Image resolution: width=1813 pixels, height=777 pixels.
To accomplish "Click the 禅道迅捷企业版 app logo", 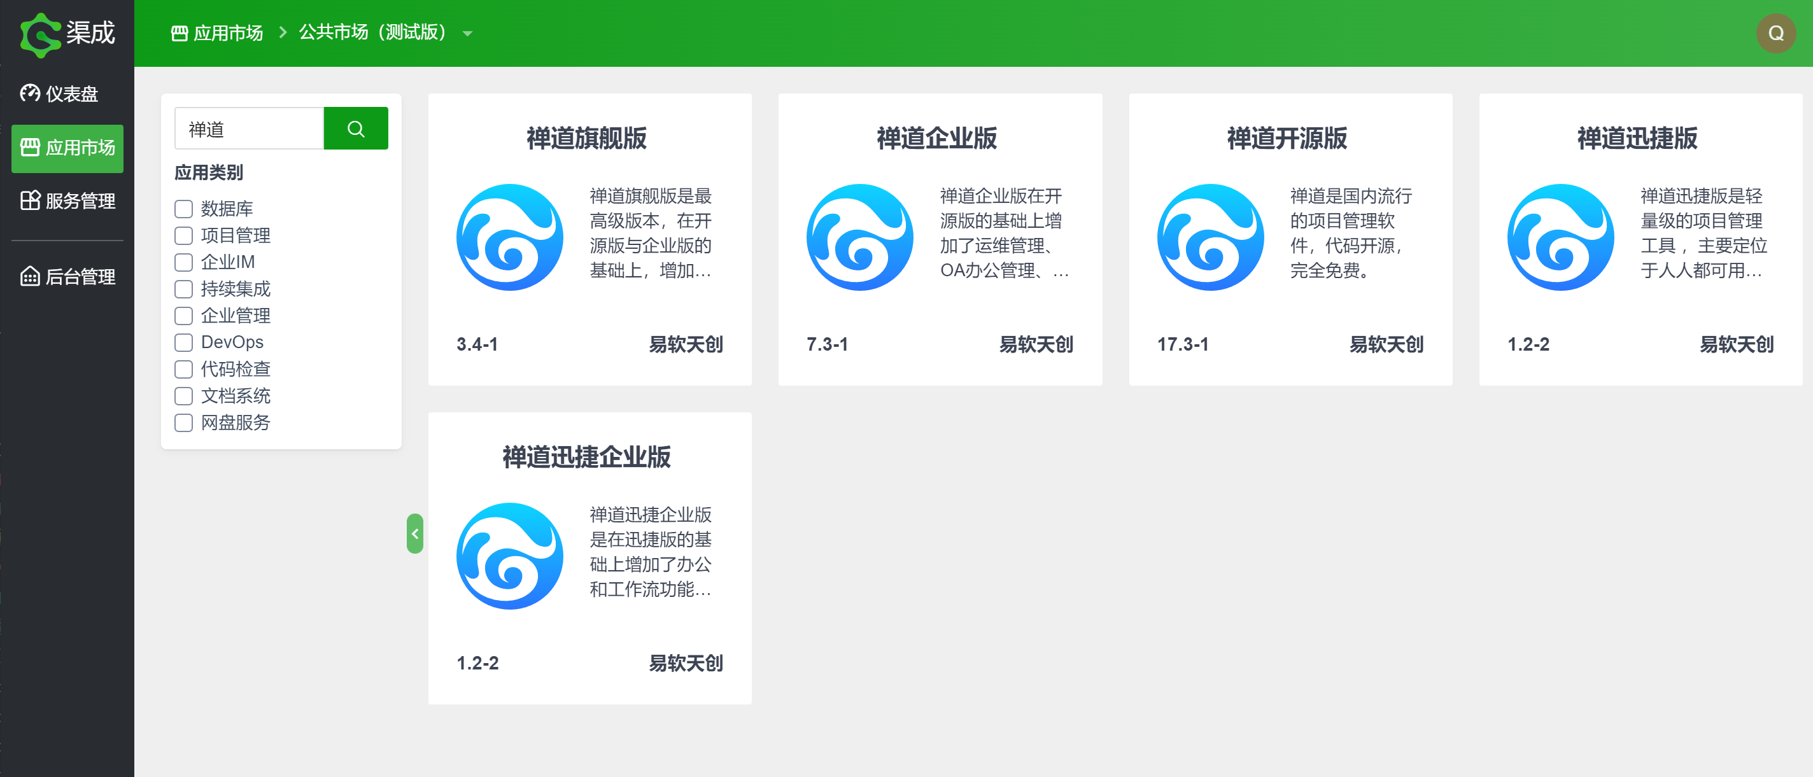I will click(x=509, y=556).
